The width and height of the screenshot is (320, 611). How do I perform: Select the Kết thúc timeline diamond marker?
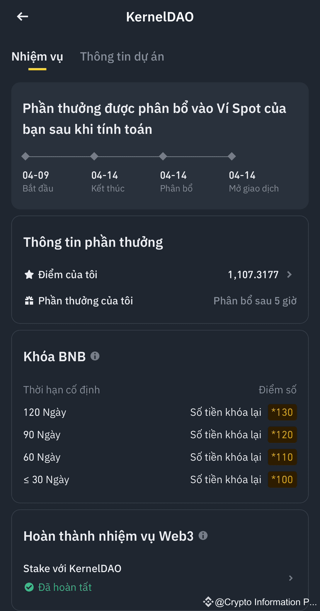pyautogui.click(x=94, y=156)
